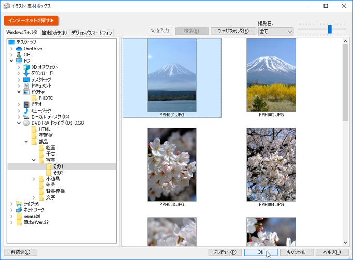Click the ミュージック music note icon
The width and height of the screenshot is (353, 260).
[x=26, y=111]
